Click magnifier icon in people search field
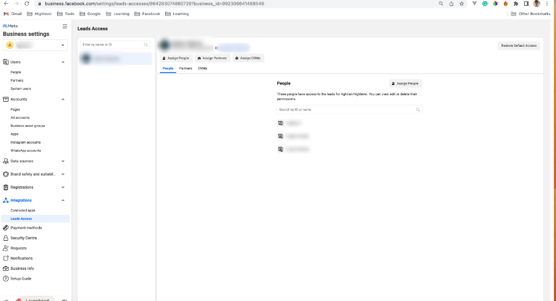Screen dimensions: 556x301 [x=418, y=110]
